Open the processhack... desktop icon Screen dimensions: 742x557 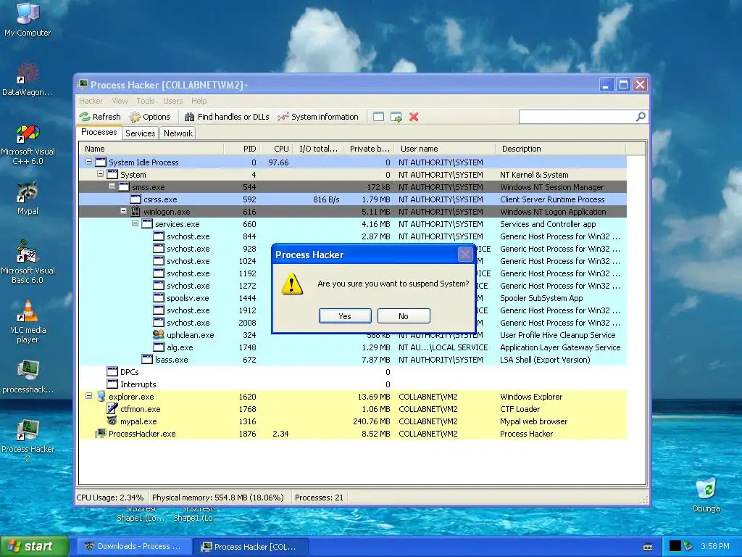coord(28,376)
